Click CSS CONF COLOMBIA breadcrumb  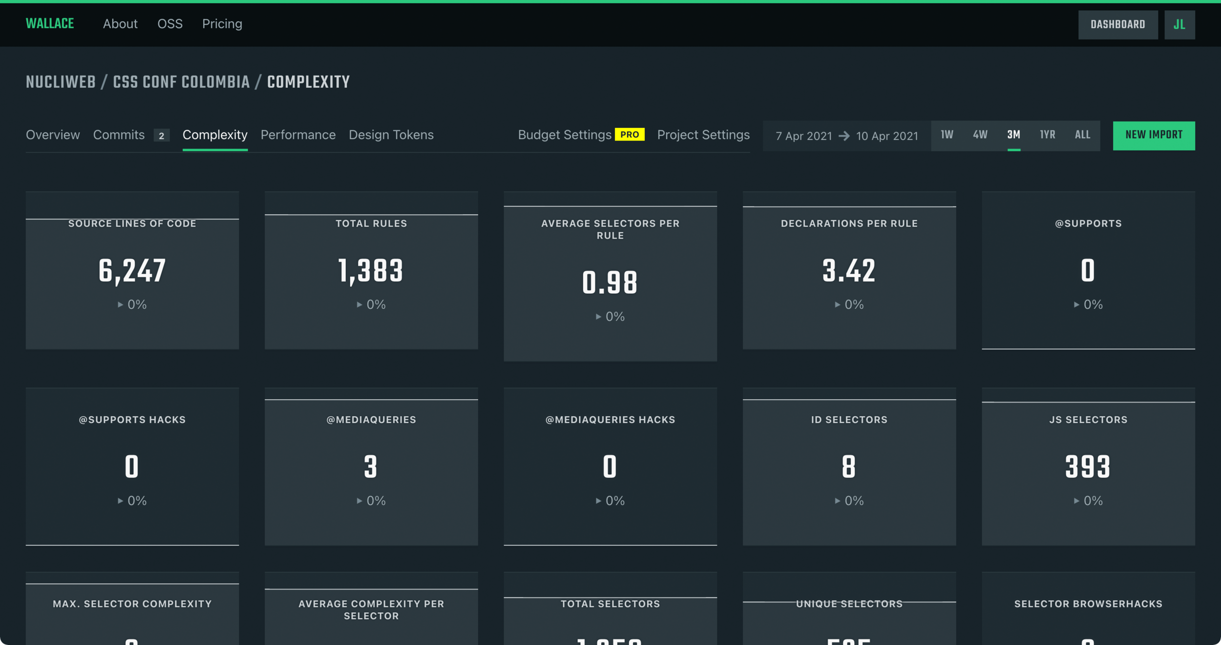coord(181,82)
